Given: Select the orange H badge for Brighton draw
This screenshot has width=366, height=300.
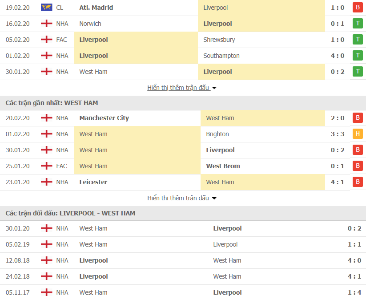Looking at the screenshot, I should pos(358,134).
